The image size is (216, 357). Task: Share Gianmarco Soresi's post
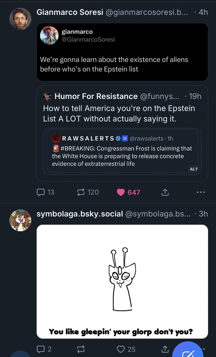(x=165, y=192)
